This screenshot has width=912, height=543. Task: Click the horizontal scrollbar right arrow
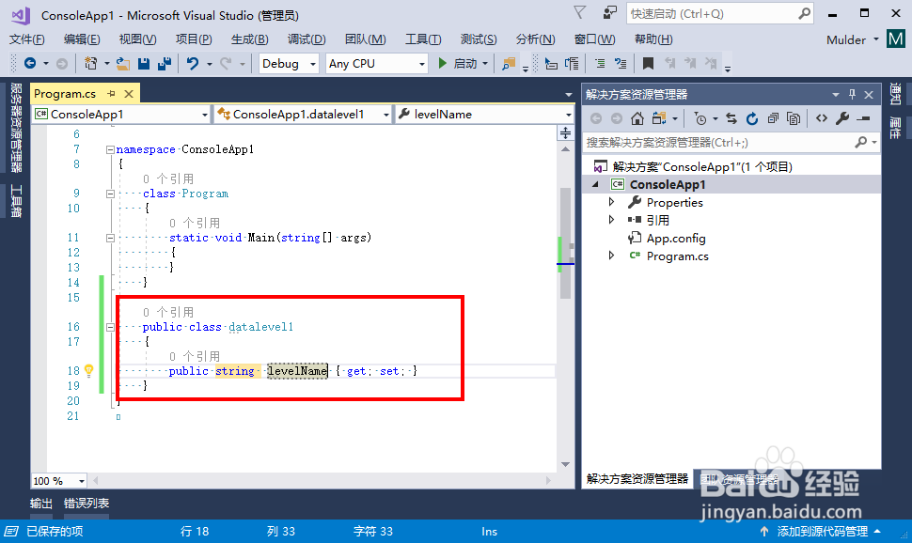(x=548, y=481)
